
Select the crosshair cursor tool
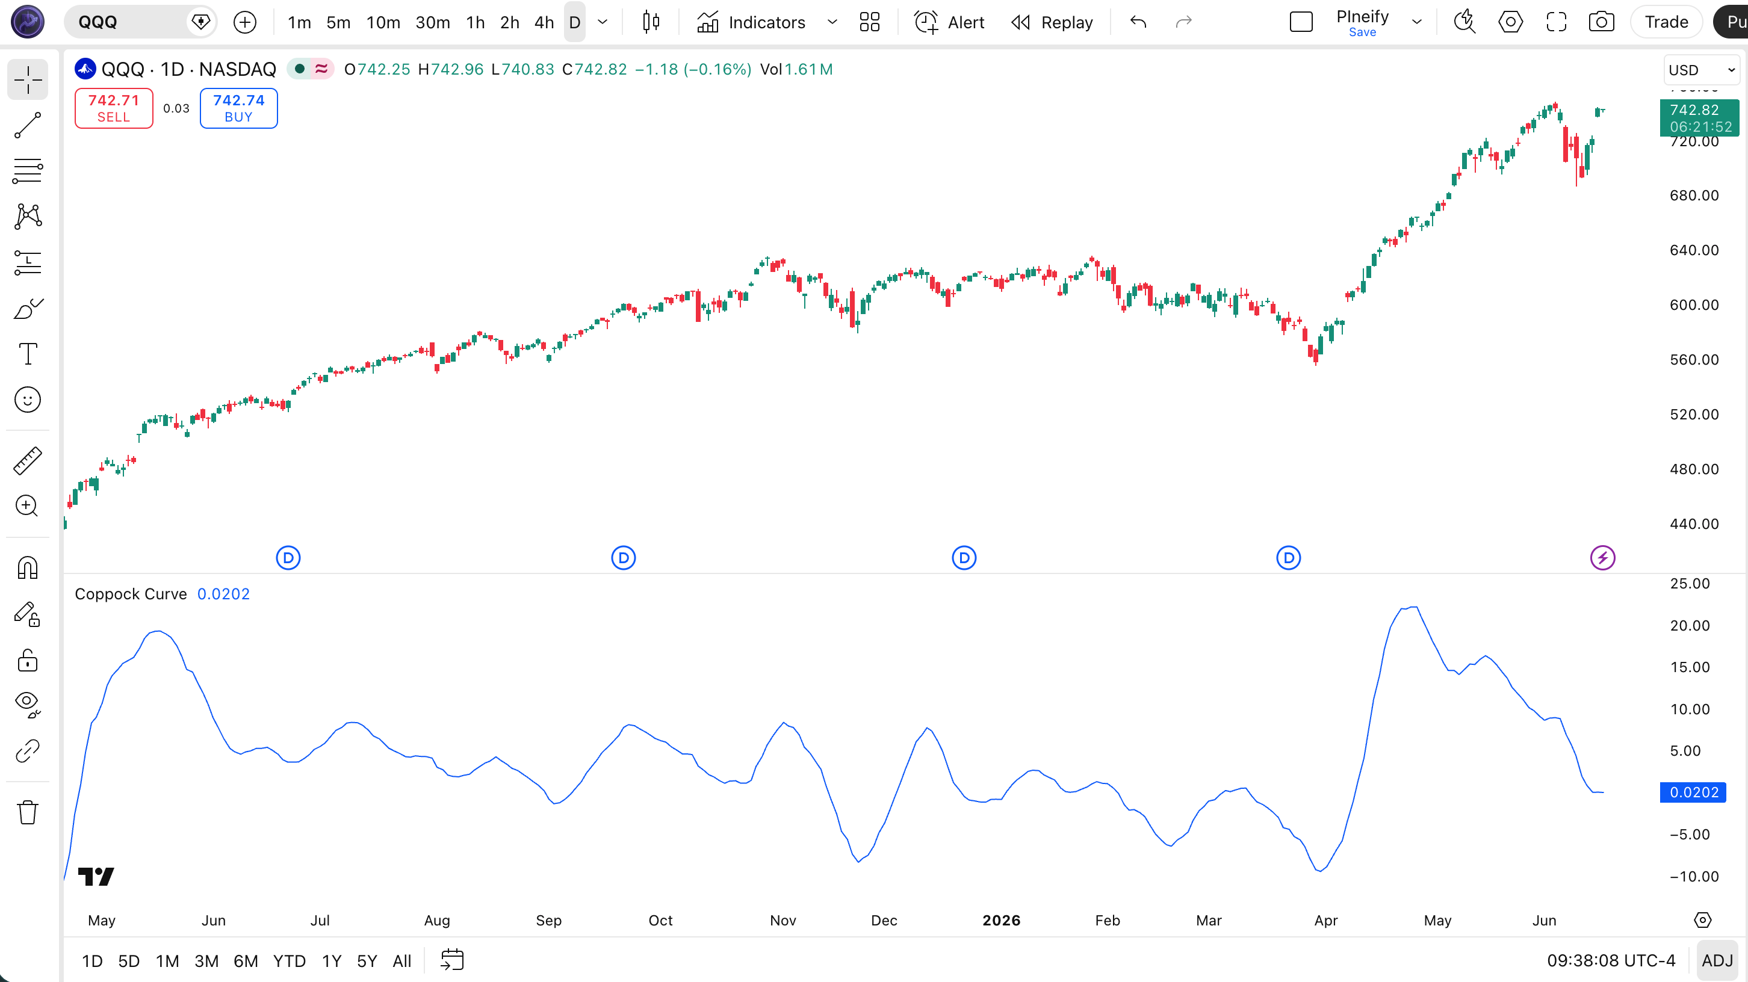(28, 80)
